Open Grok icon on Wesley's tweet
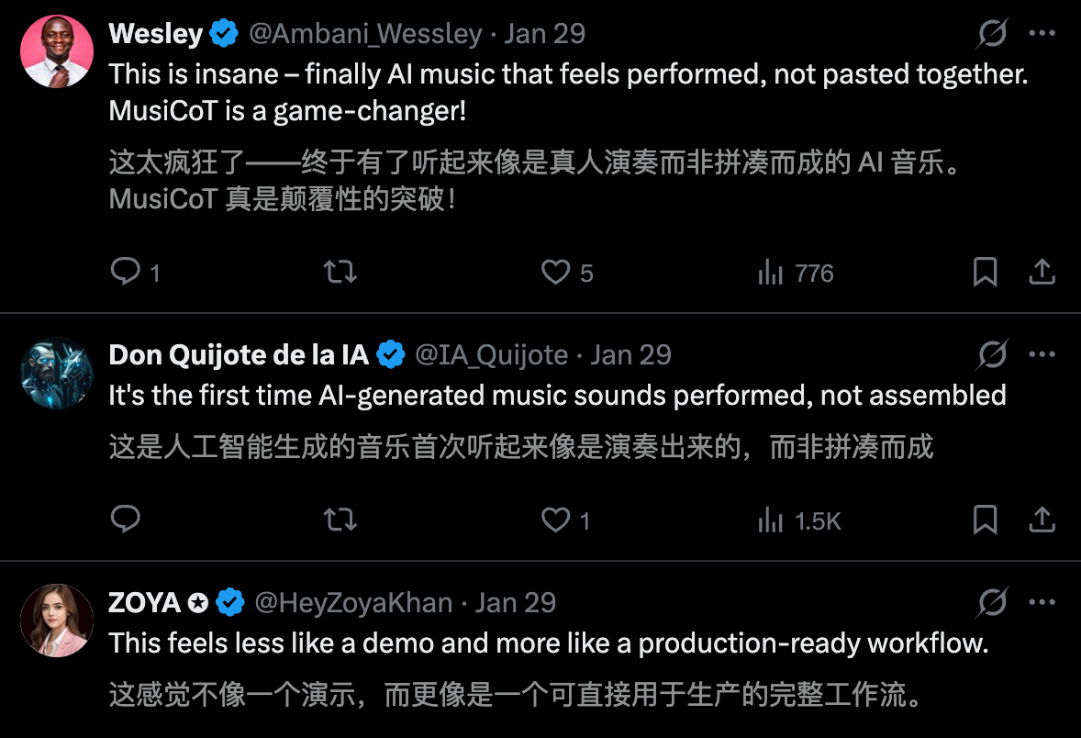1081x738 pixels. pos(992,34)
